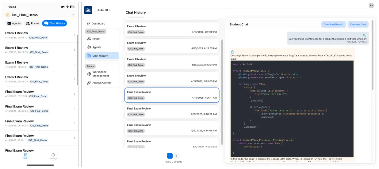The height and width of the screenshot is (169, 379).
Task: Click the assistant bot icon above response
Action: 232,52
